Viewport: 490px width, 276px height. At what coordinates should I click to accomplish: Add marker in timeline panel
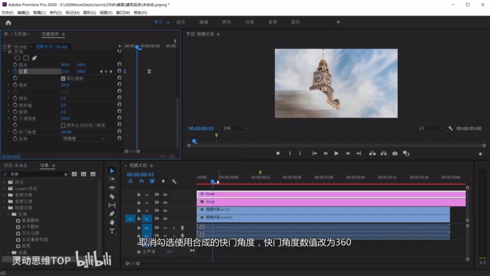(x=163, y=181)
